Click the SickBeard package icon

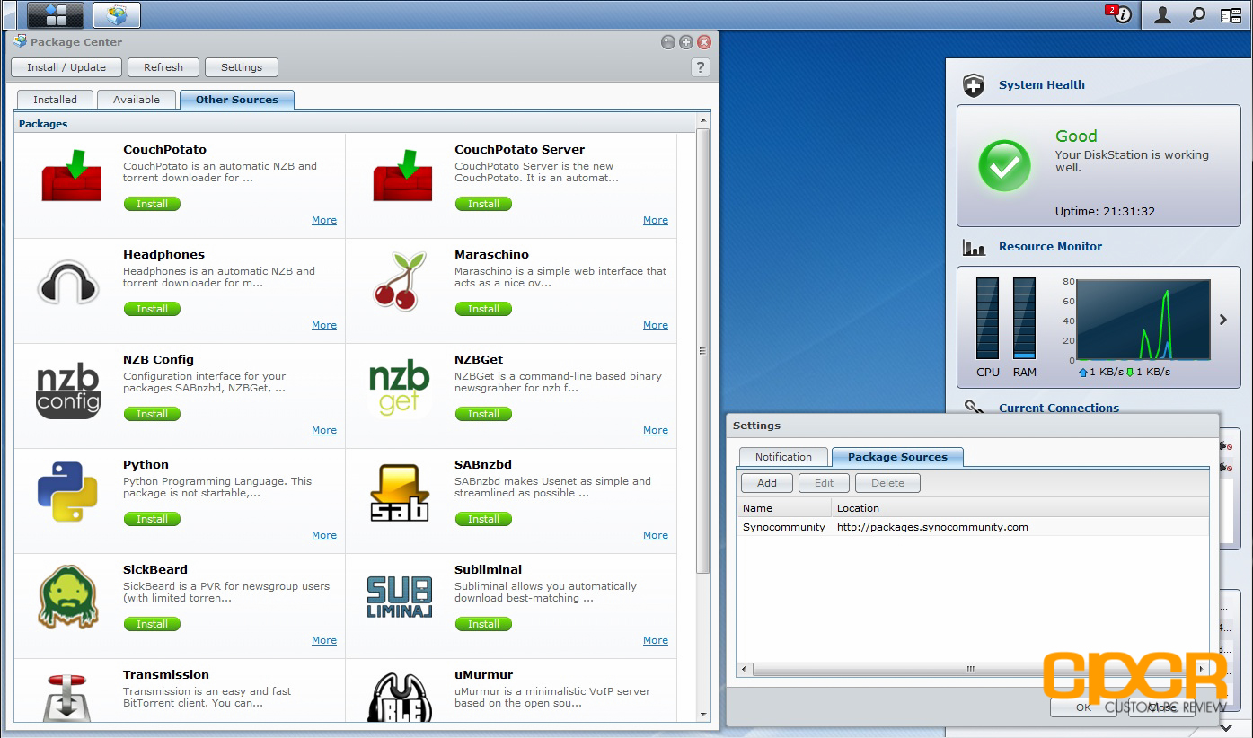pos(67,596)
